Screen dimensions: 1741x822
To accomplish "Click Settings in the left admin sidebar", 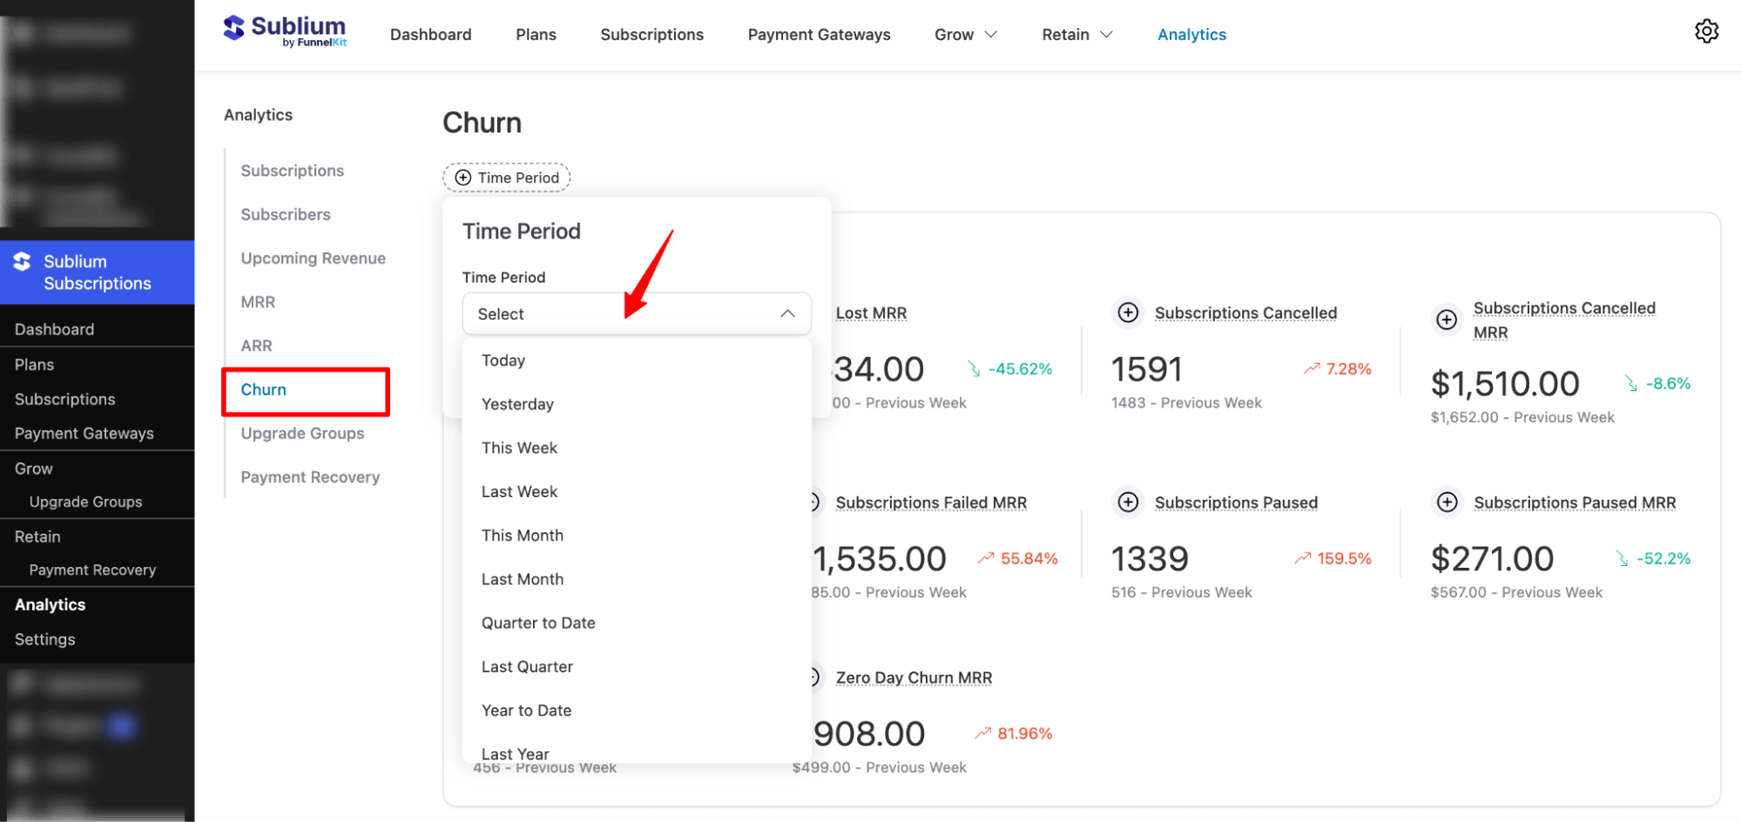I will (x=45, y=639).
